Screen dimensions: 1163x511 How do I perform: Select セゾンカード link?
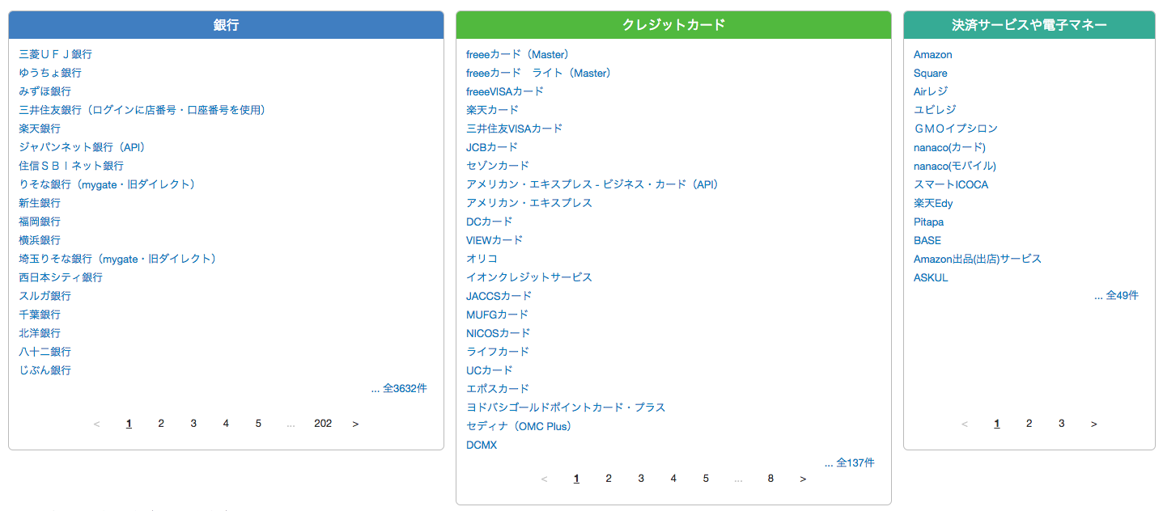(x=498, y=166)
